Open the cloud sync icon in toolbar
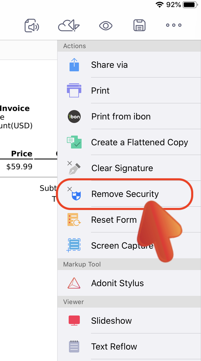Image resolution: width=201 pixels, height=361 pixels. (x=69, y=26)
